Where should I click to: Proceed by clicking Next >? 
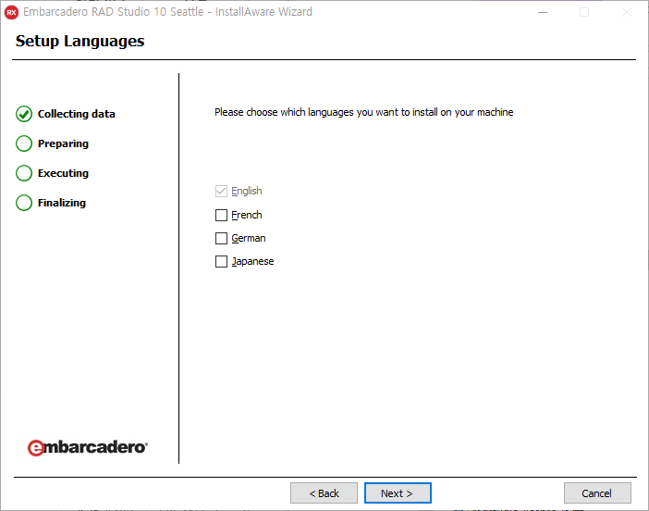coord(398,493)
